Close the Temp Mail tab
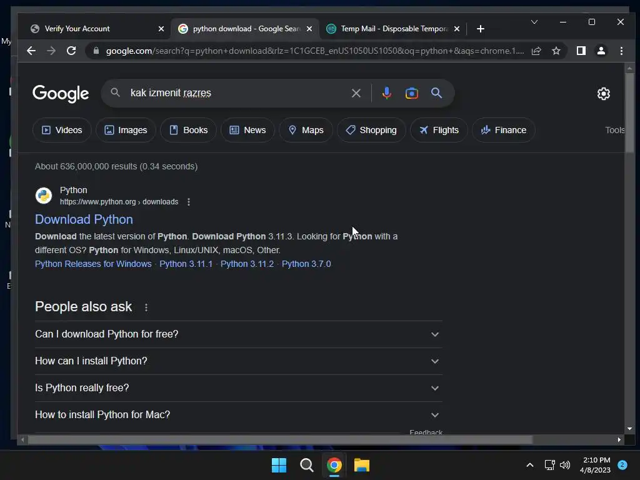The width and height of the screenshot is (640, 480). (x=457, y=29)
